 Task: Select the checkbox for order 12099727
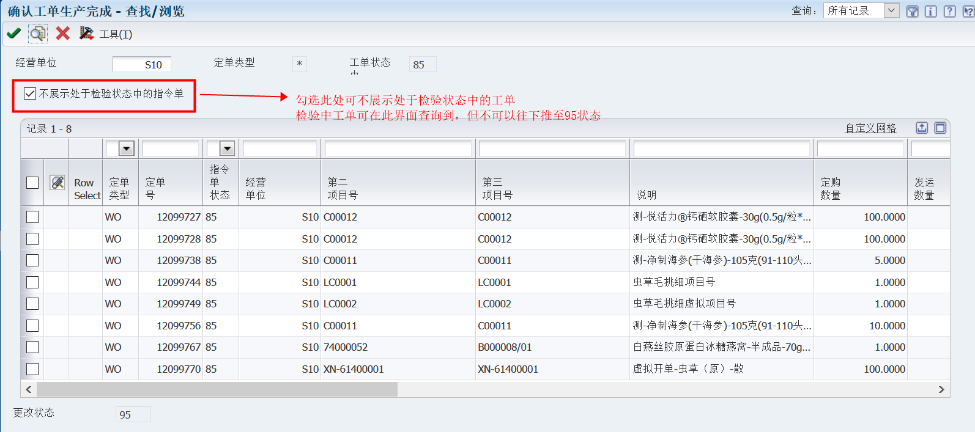[32, 217]
